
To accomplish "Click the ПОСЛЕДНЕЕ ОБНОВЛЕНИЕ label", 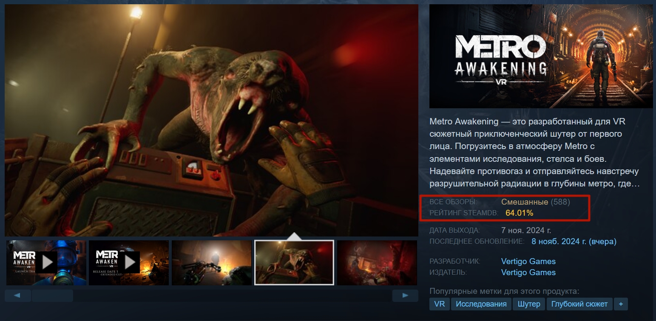I will click(x=477, y=242).
